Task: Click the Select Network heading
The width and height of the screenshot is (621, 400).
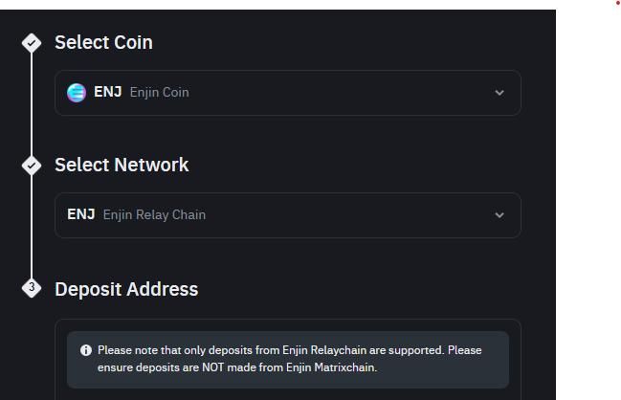Action: (122, 165)
